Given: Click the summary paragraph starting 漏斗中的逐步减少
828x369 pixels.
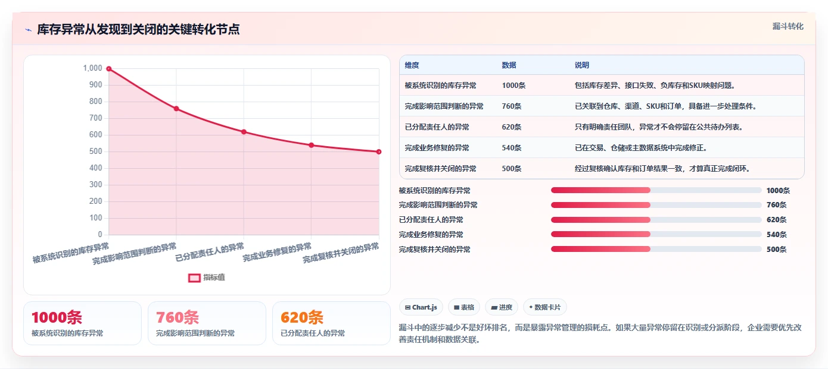Looking at the screenshot, I should 600,333.
